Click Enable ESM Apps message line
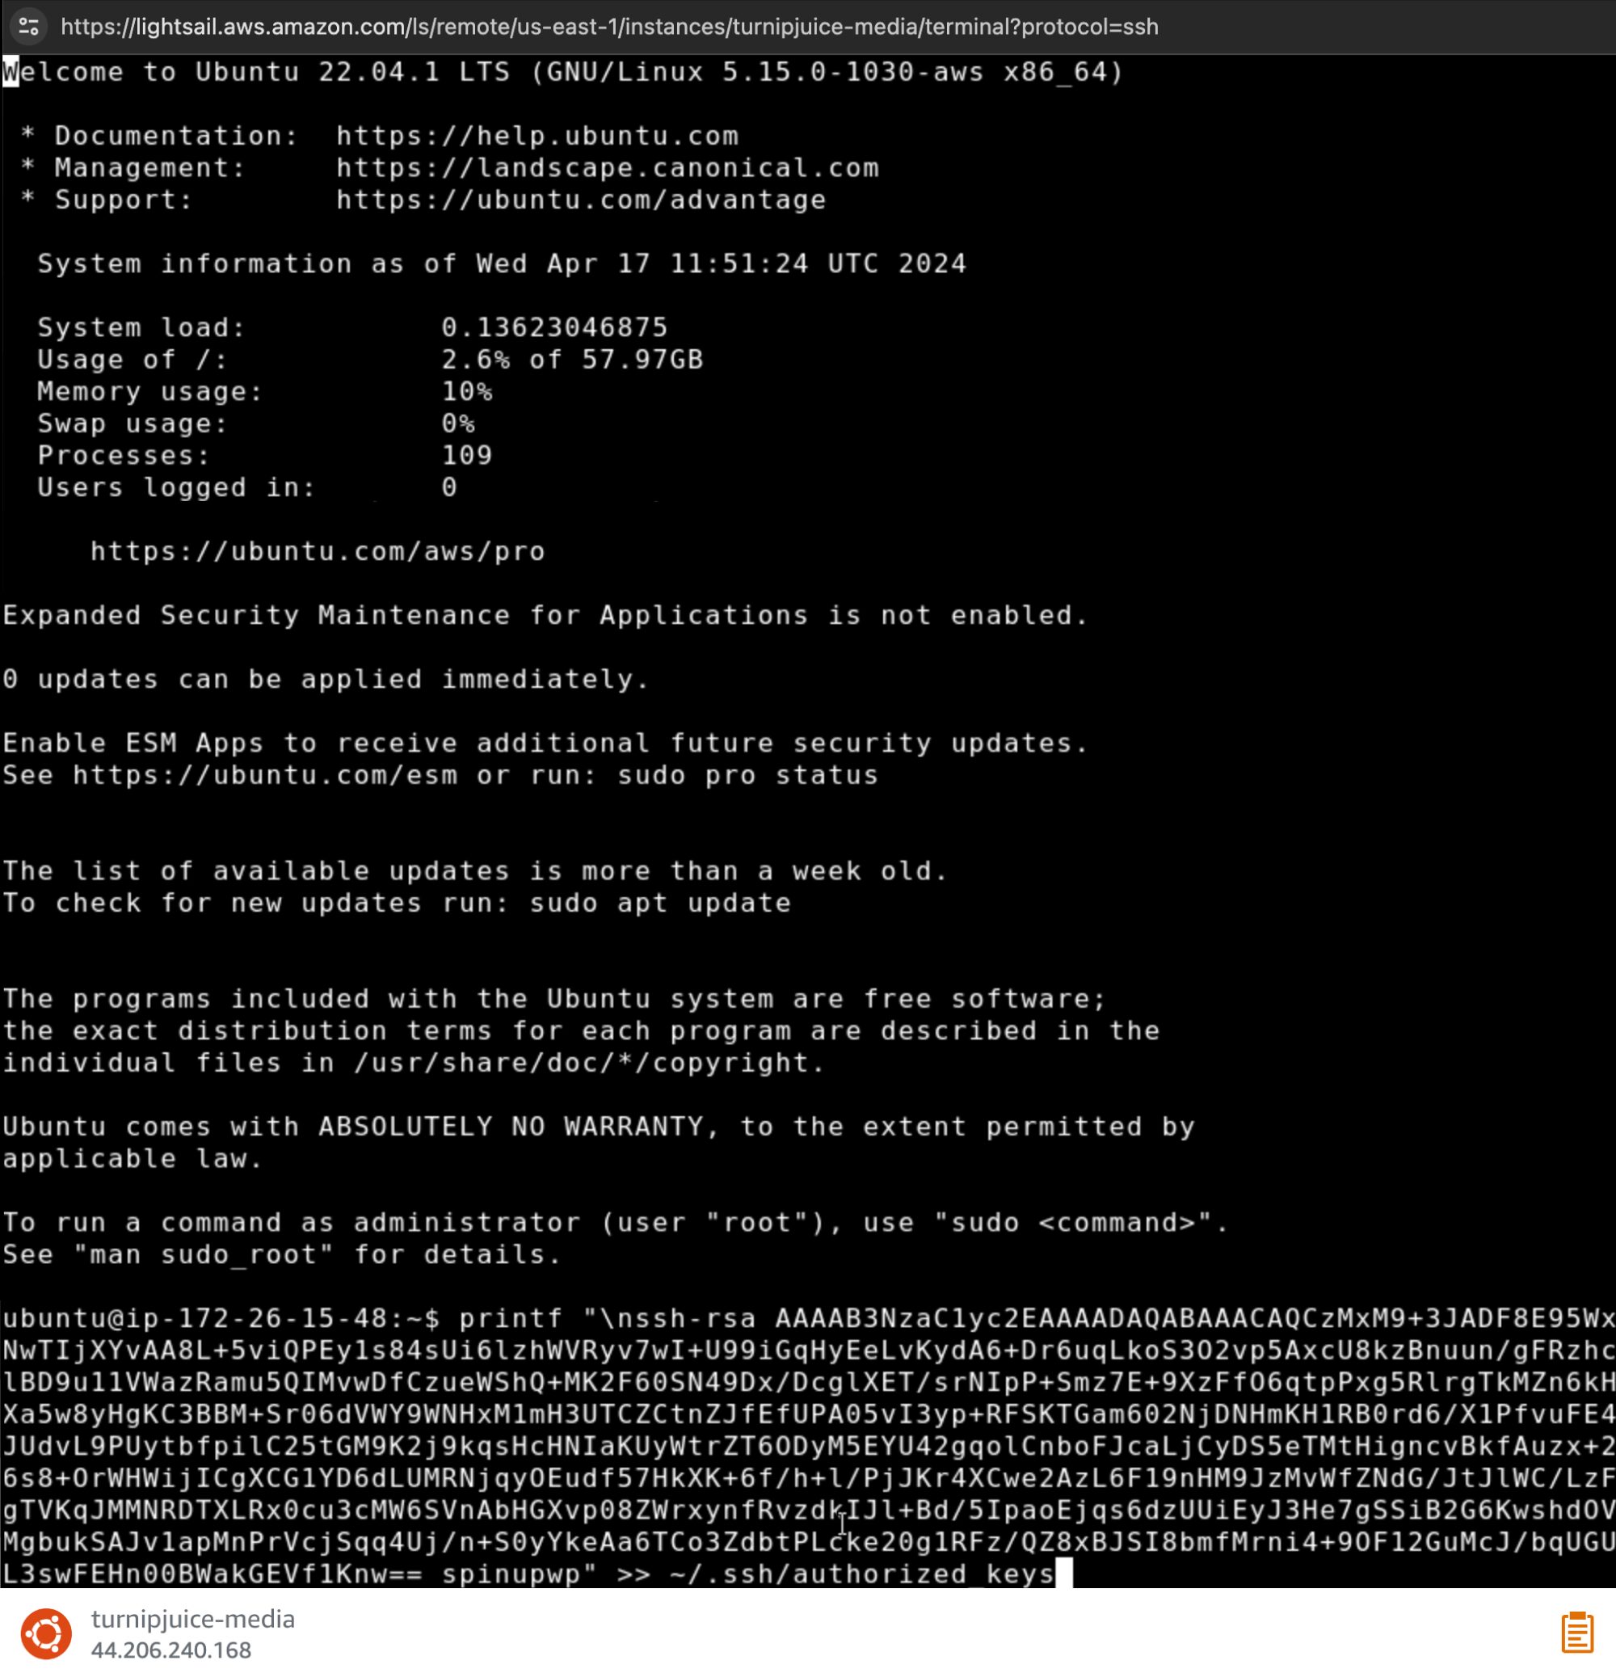 pos(545,744)
